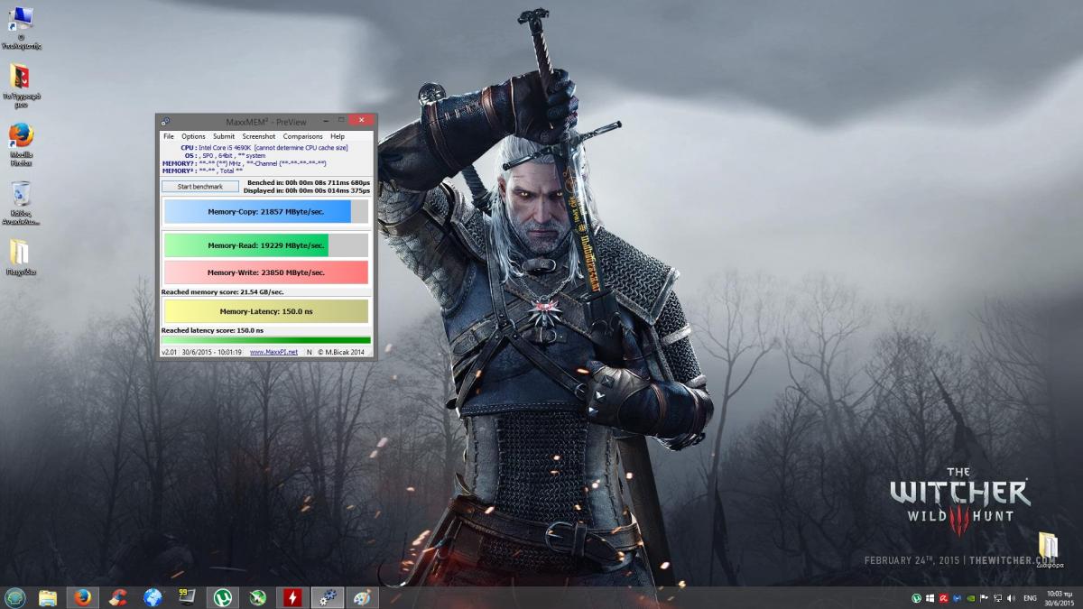Click the white Windows logo tray icon
Image resolution: width=1083 pixels, height=609 pixels.
[930, 597]
